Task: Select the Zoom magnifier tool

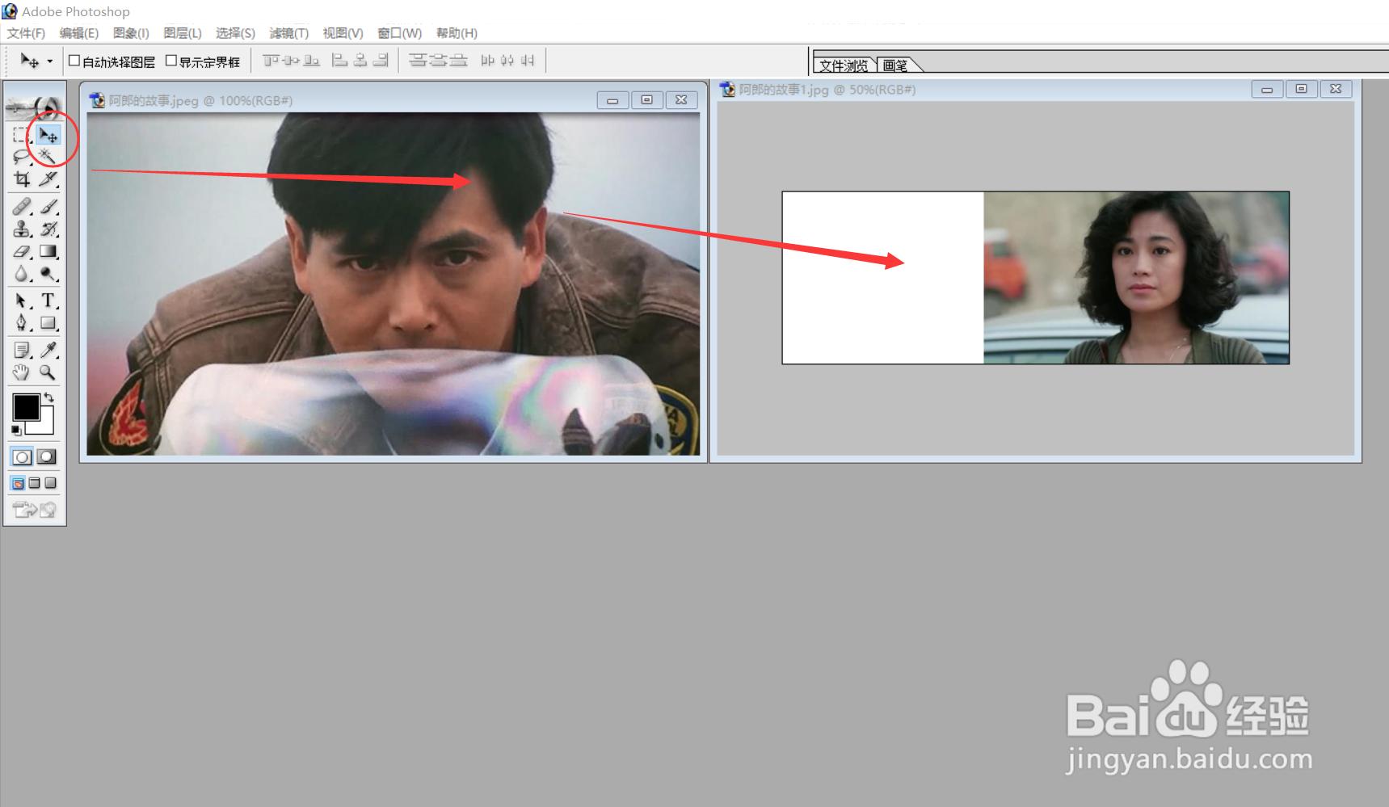Action: click(x=48, y=372)
